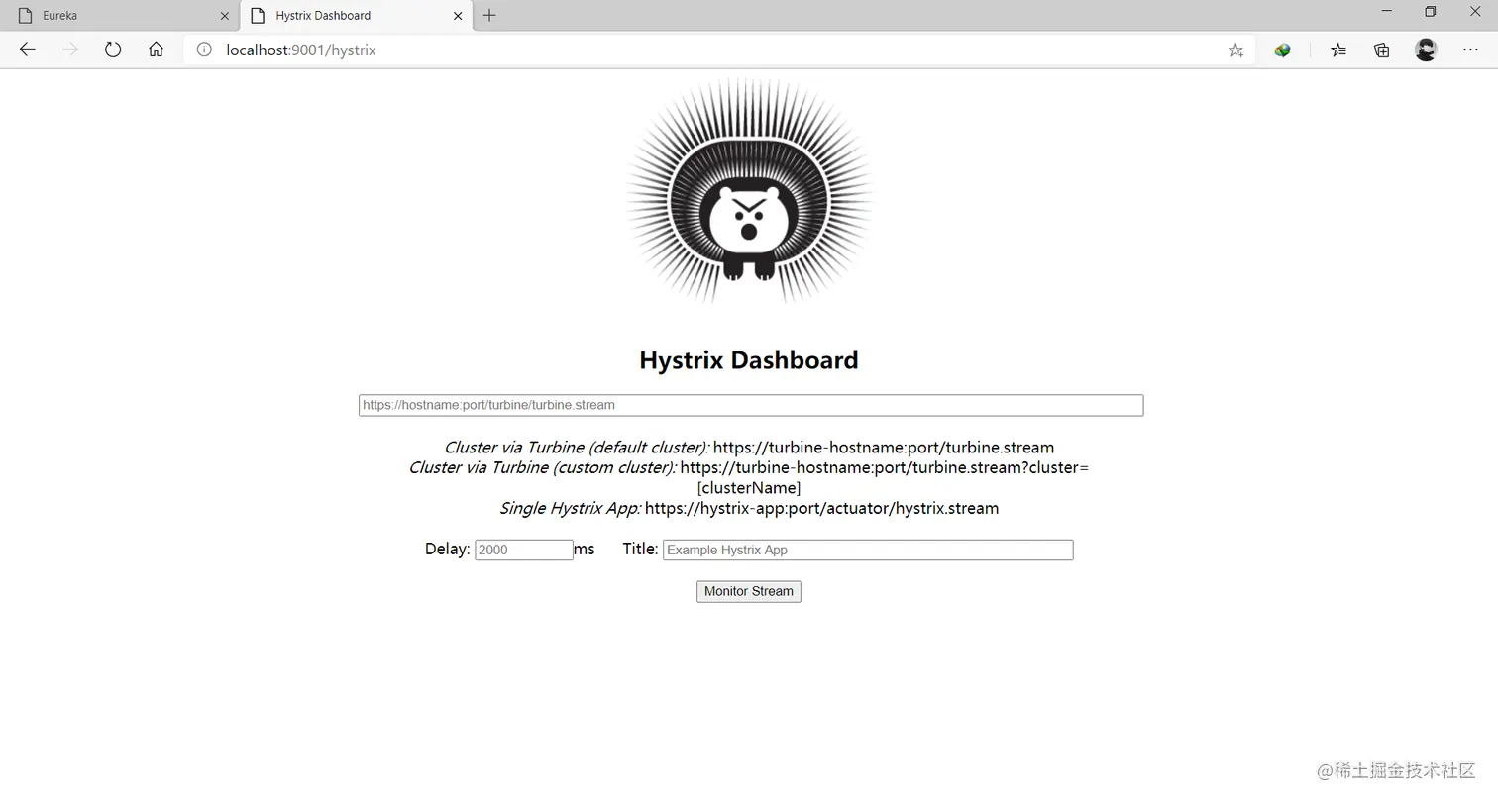Image resolution: width=1498 pixels, height=803 pixels.
Task: Open the browser home page icon
Action: [x=156, y=50]
